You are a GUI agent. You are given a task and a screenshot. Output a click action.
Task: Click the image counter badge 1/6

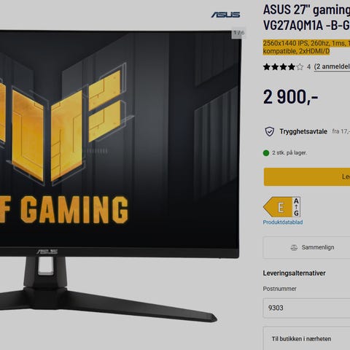[238, 33]
